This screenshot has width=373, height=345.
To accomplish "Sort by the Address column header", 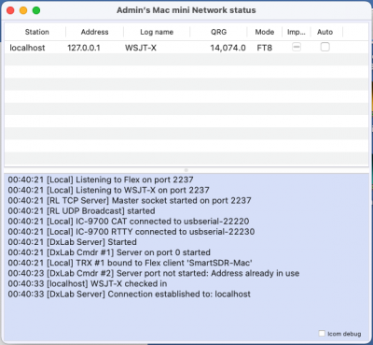I will [94, 32].
